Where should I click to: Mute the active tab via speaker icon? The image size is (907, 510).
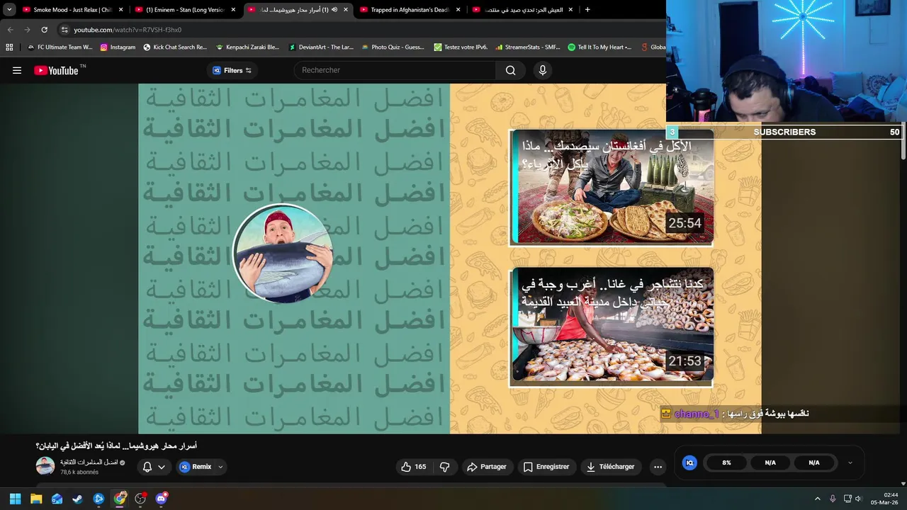(334, 10)
